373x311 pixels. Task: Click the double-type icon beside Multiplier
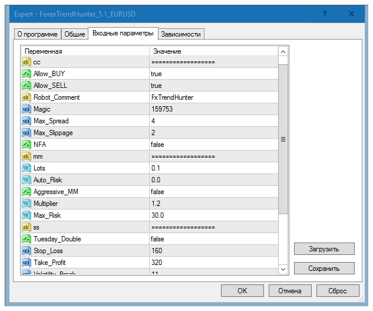click(x=26, y=204)
